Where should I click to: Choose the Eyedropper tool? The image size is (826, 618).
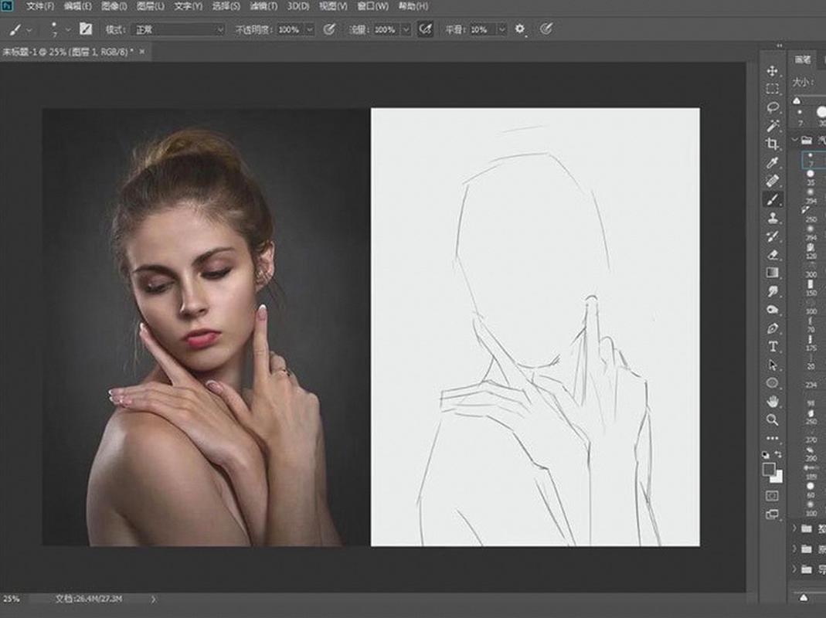[x=772, y=163]
